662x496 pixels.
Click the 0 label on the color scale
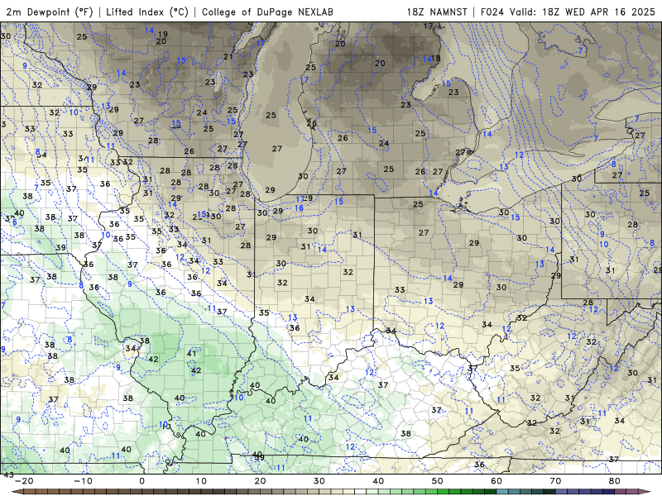(142, 481)
